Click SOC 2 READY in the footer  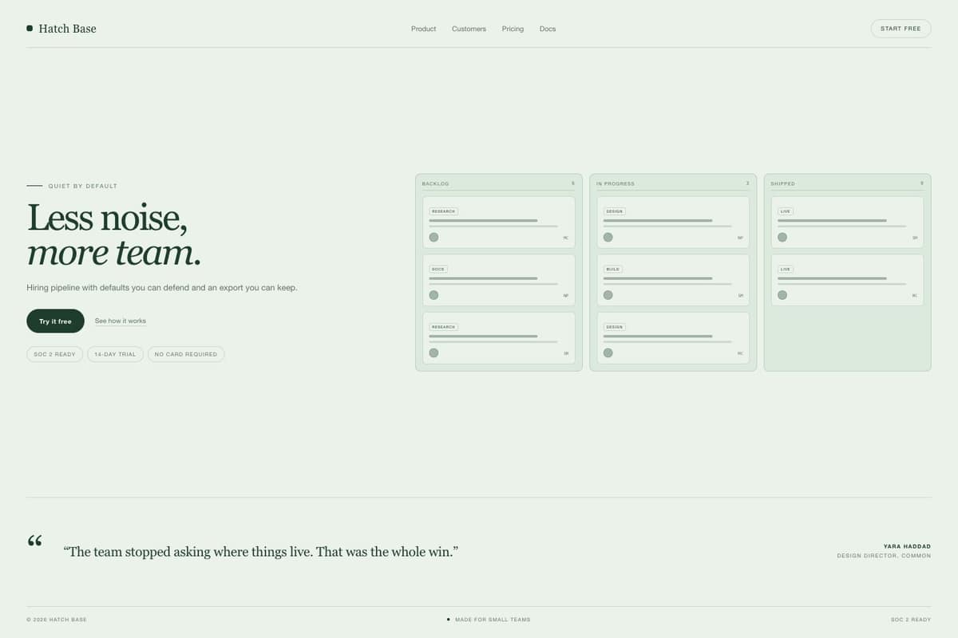tap(911, 620)
